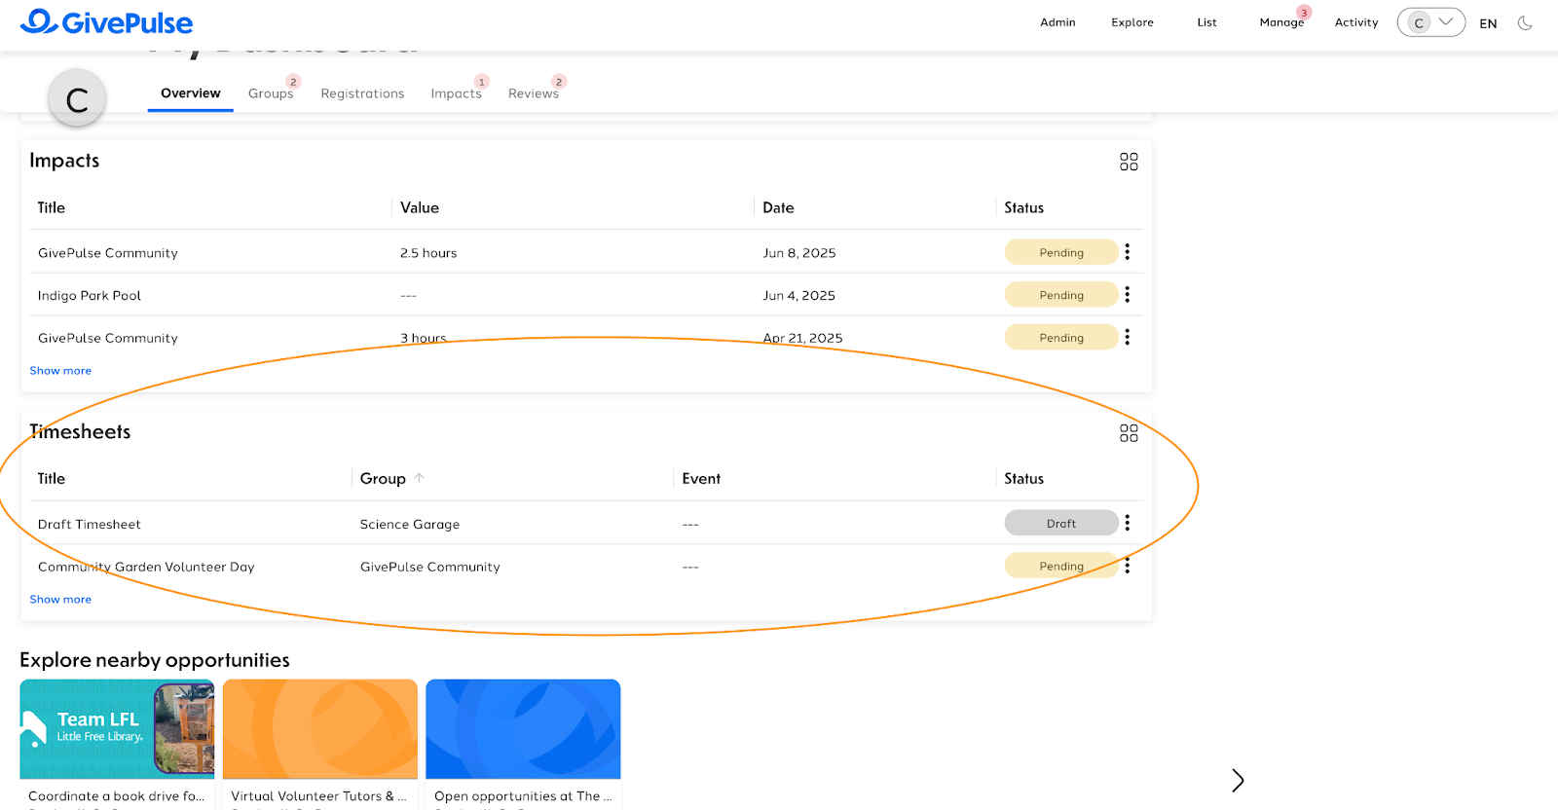Switch to the Impacts tab
Viewport: 1558px width, 810px height.
tap(457, 93)
